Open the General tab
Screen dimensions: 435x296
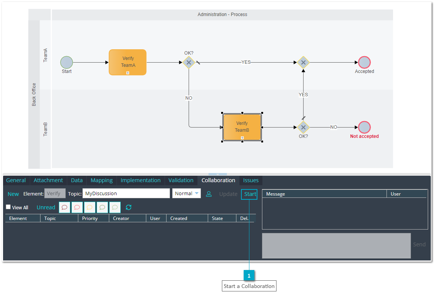click(16, 180)
